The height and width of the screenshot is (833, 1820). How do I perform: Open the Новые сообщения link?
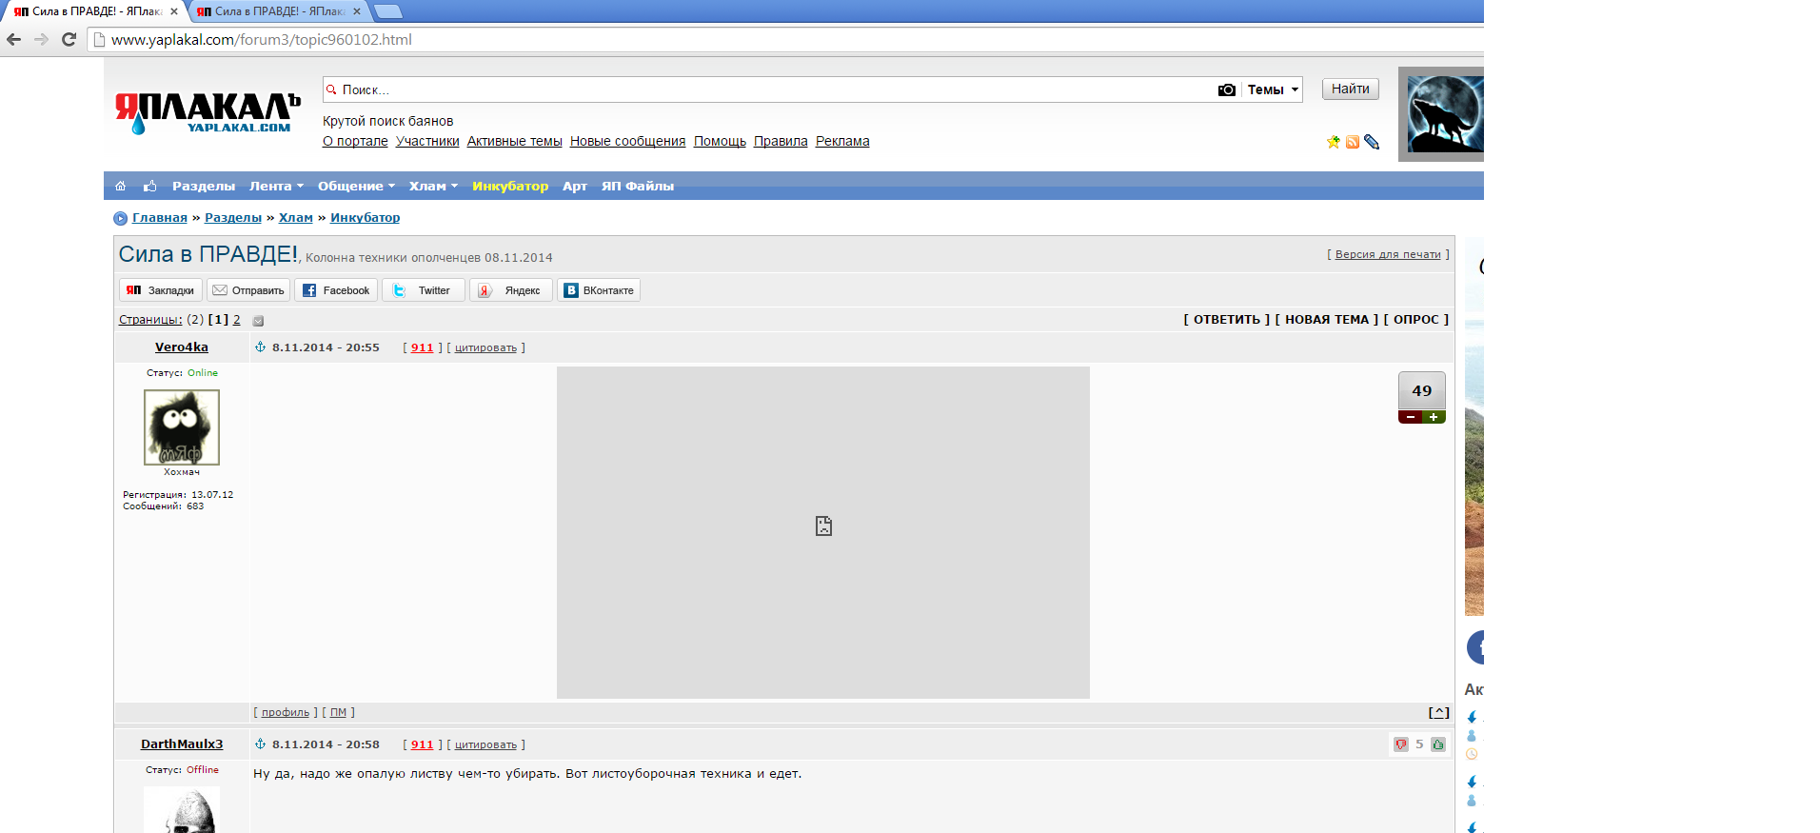[x=628, y=141]
